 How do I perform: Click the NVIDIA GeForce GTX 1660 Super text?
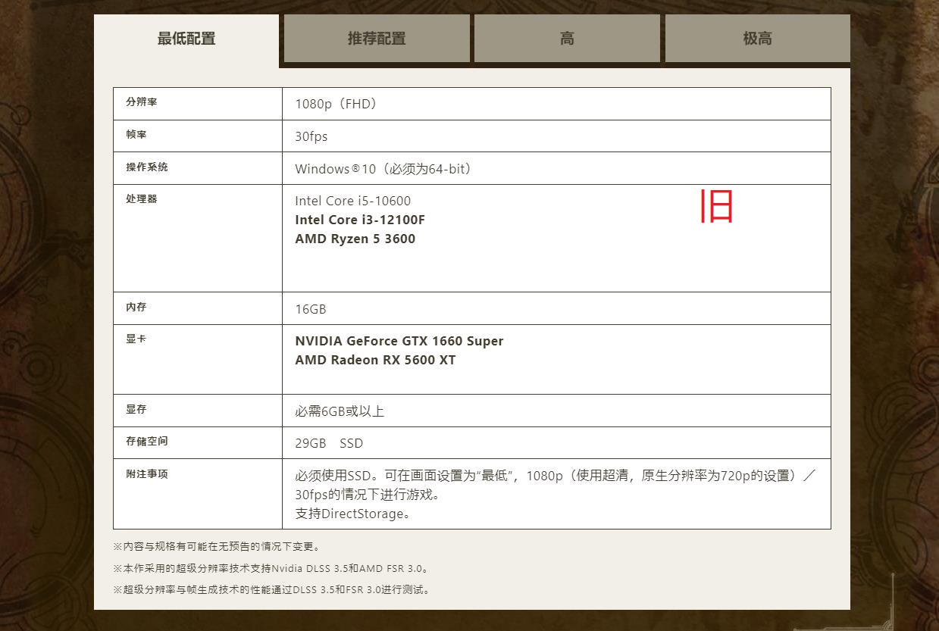[x=399, y=341]
